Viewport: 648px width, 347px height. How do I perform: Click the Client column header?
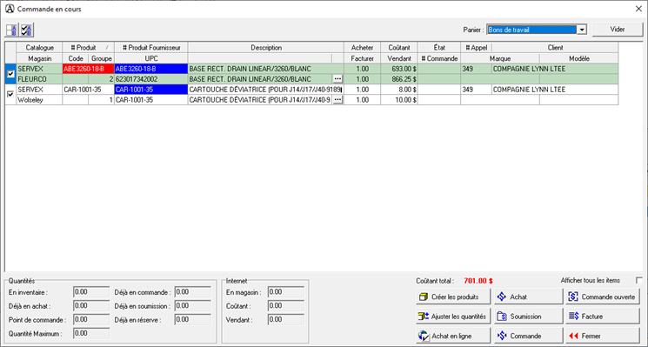[x=555, y=48]
